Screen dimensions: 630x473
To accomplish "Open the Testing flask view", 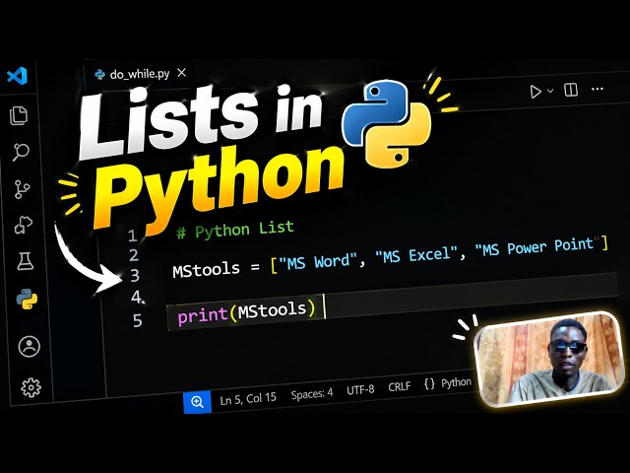I will [x=26, y=261].
